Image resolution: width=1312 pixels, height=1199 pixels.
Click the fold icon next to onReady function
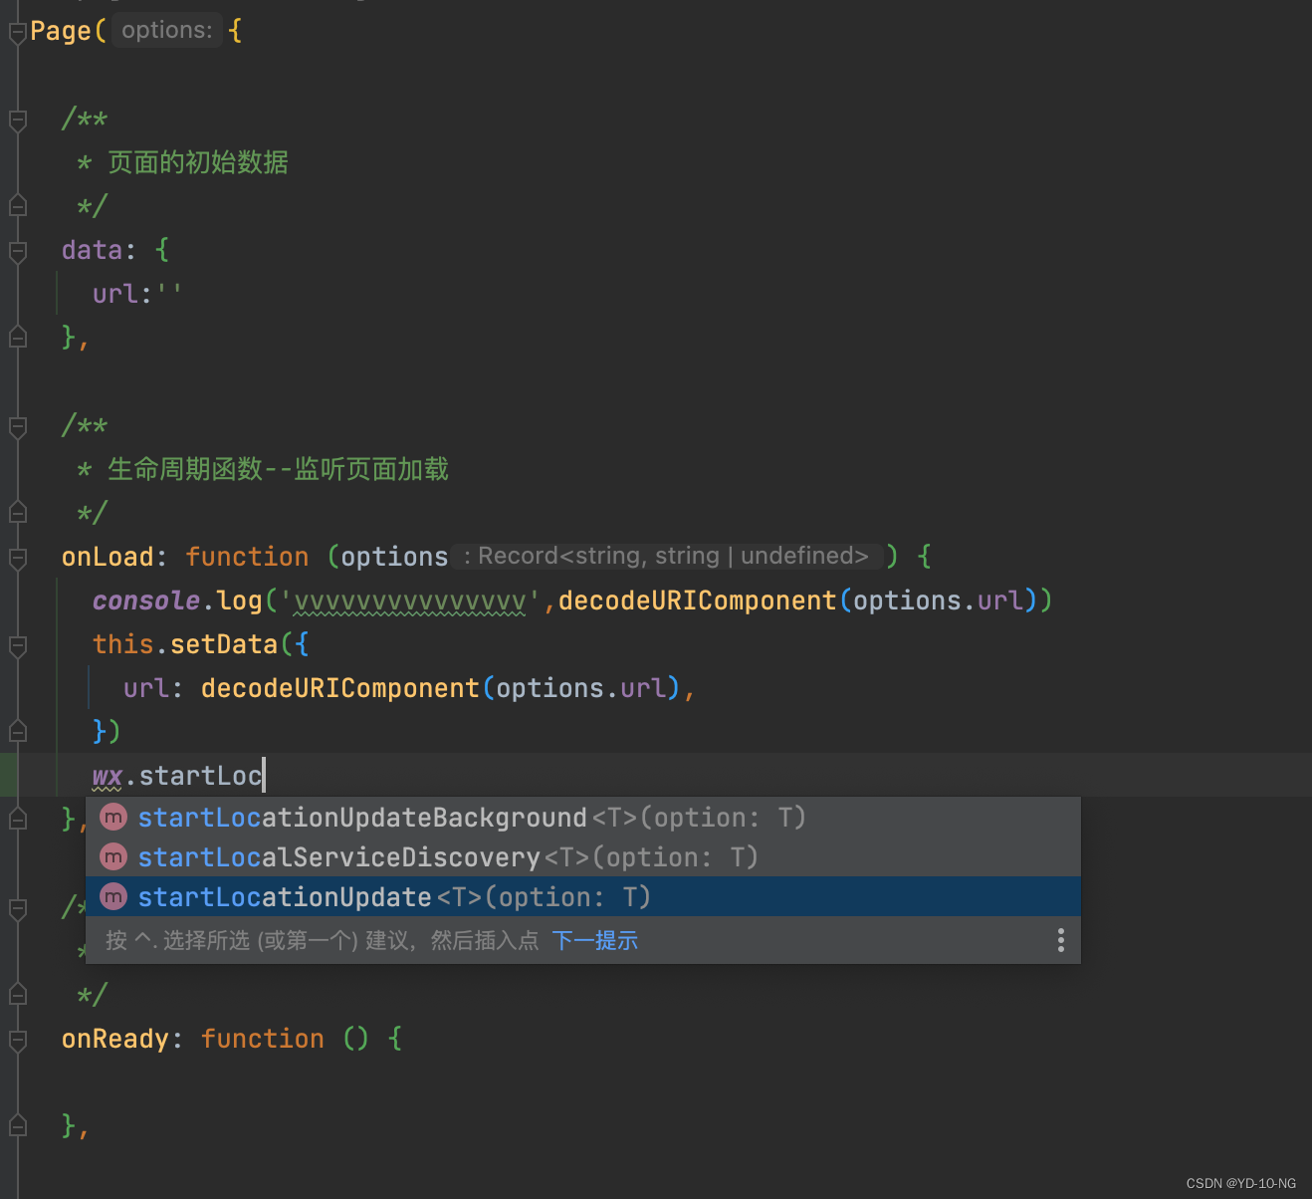tap(17, 1038)
